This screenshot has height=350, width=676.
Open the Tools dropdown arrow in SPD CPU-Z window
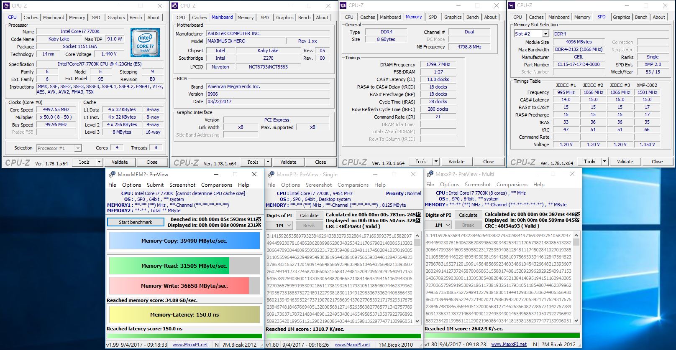[604, 161]
